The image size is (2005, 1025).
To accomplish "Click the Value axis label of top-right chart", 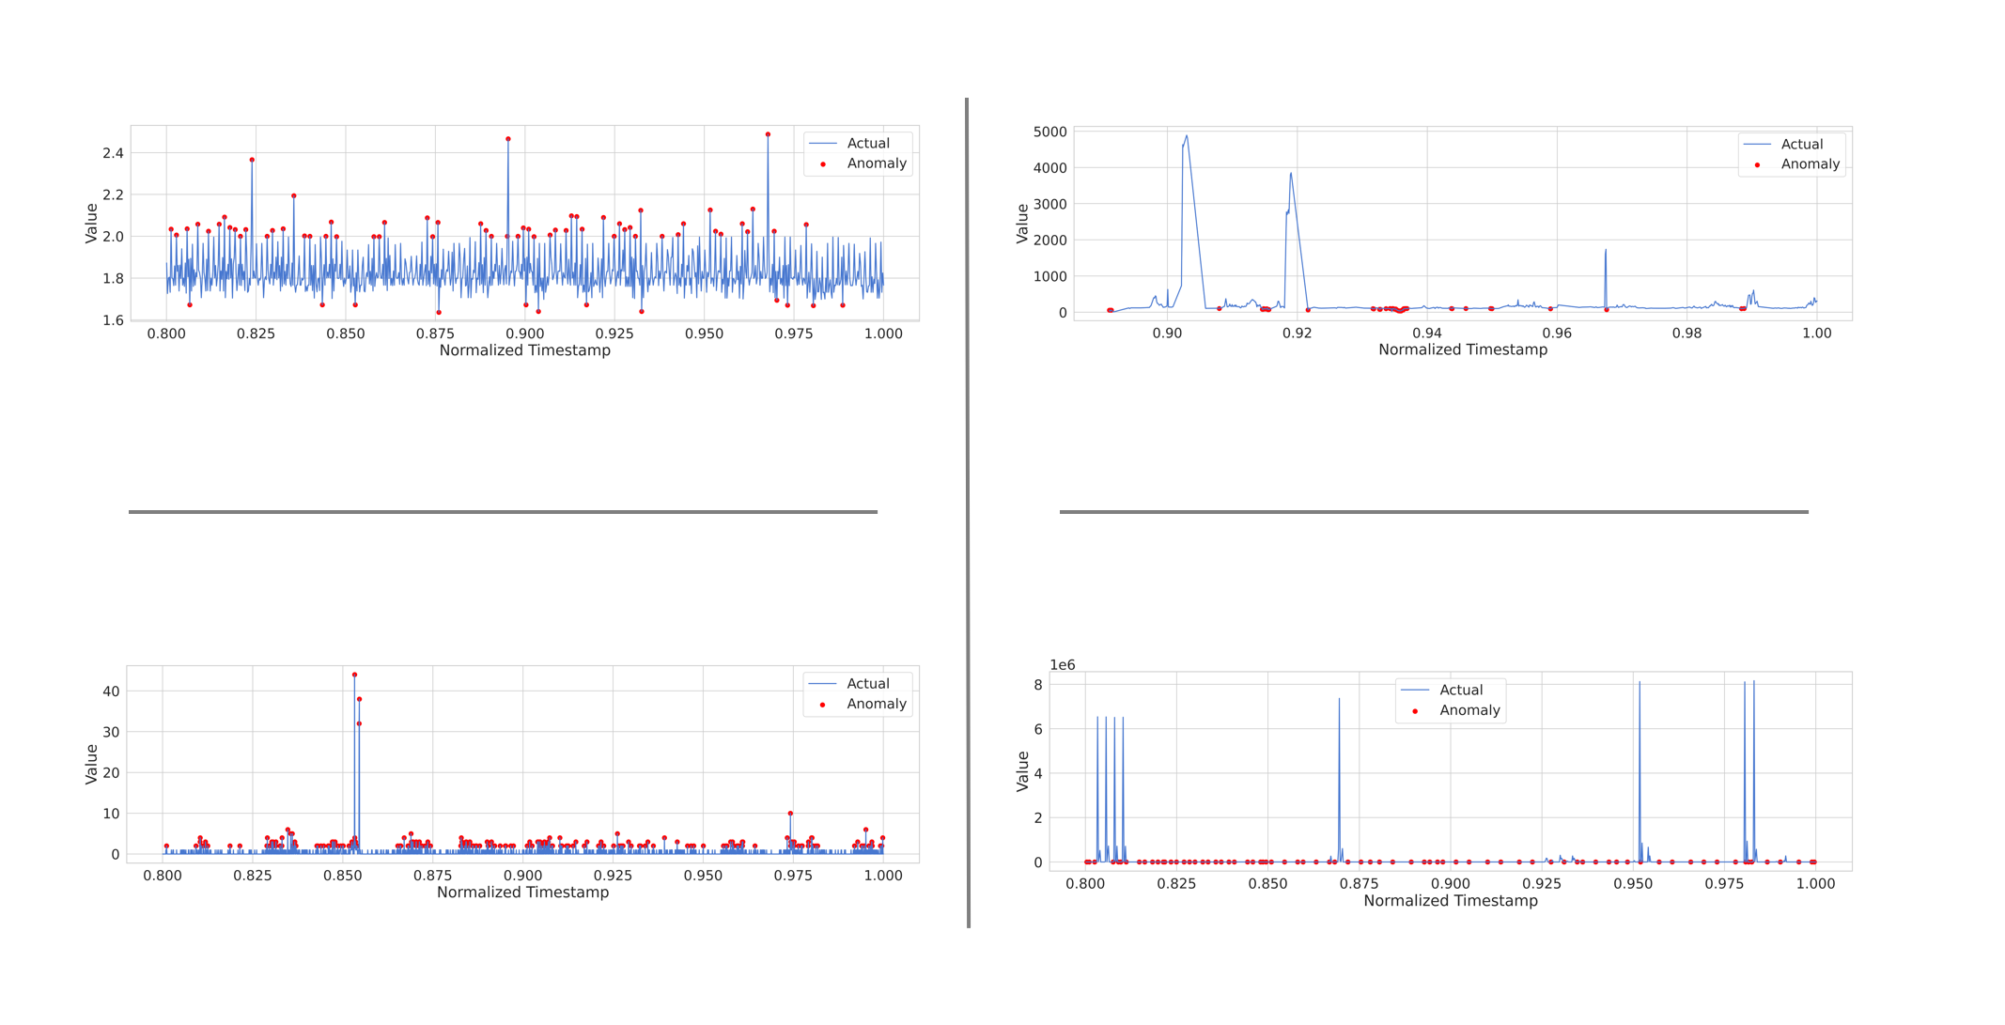I will [1022, 224].
